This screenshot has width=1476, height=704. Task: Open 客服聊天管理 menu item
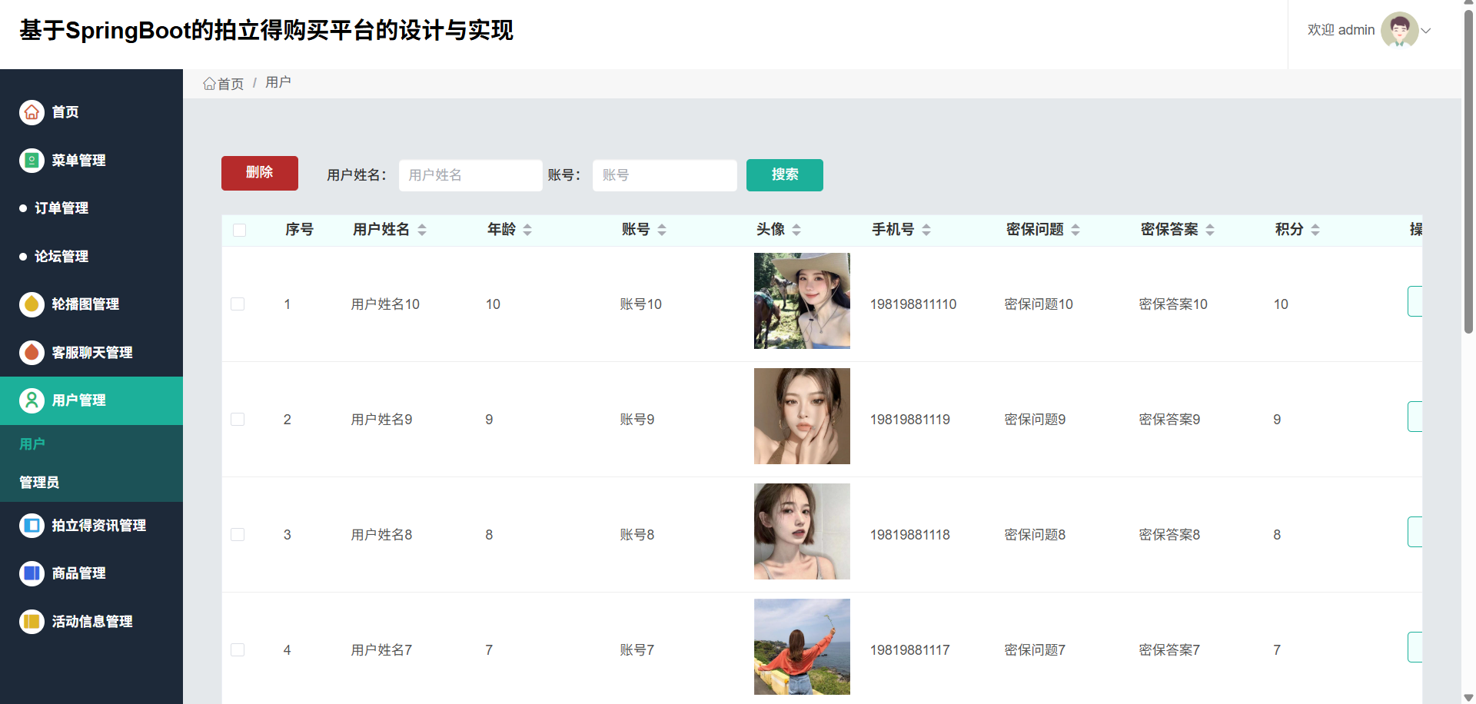pos(91,353)
